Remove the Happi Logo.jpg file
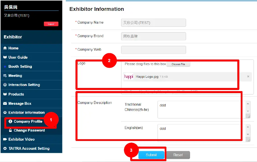This screenshot has height=162, width=257. 248,76
